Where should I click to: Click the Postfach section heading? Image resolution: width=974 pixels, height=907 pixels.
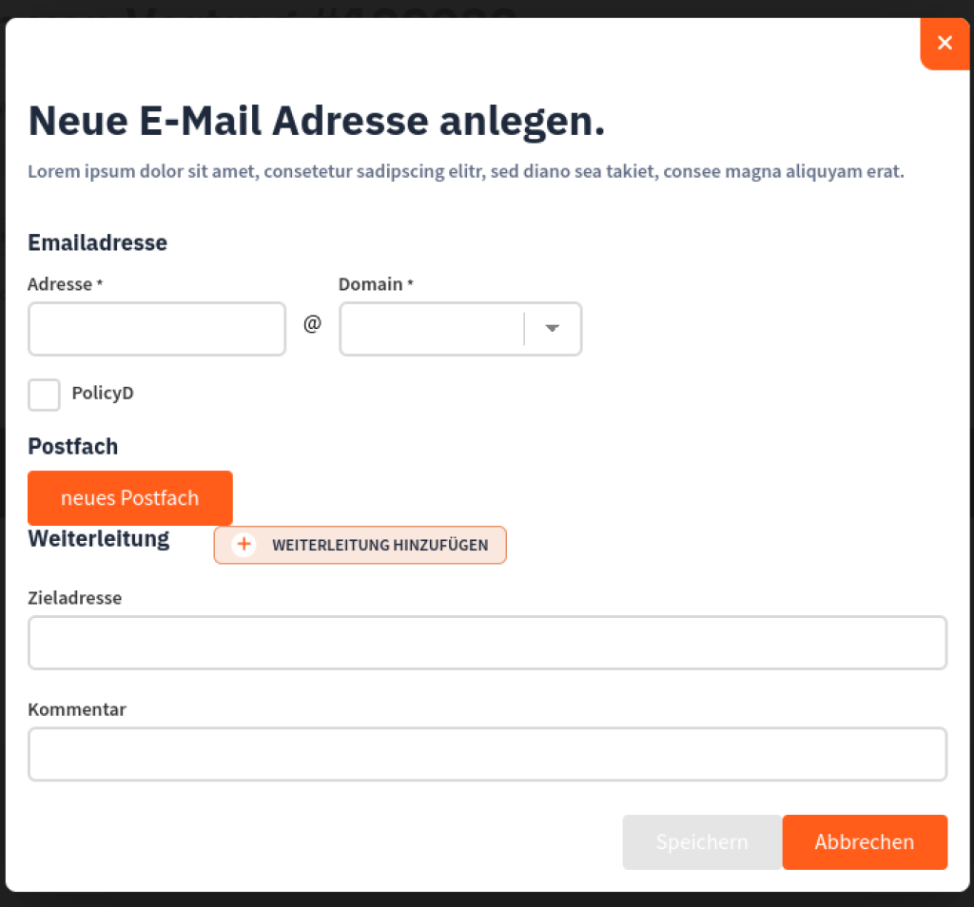(73, 446)
